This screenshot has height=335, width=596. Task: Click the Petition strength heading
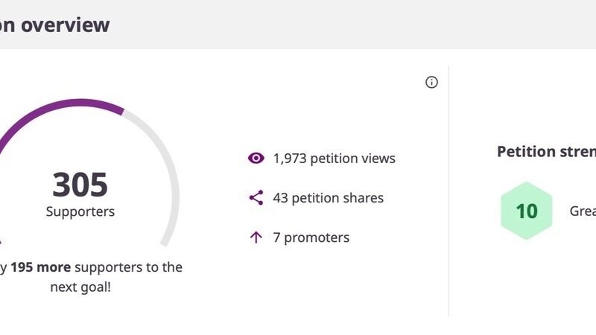tap(546, 151)
